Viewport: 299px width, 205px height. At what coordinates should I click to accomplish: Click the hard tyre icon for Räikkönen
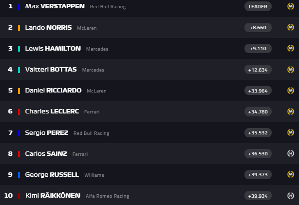pyautogui.click(x=291, y=195)
